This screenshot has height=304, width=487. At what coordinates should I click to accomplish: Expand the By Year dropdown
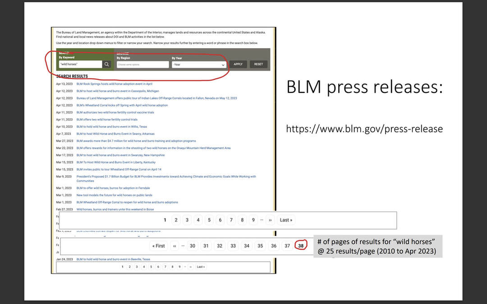click(198, 64)
